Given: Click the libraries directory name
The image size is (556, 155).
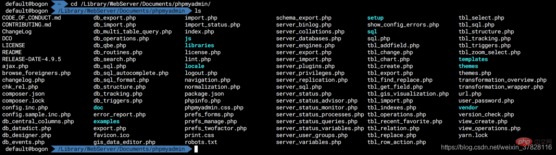Looking at the screenshot, I should coord(199,46).
